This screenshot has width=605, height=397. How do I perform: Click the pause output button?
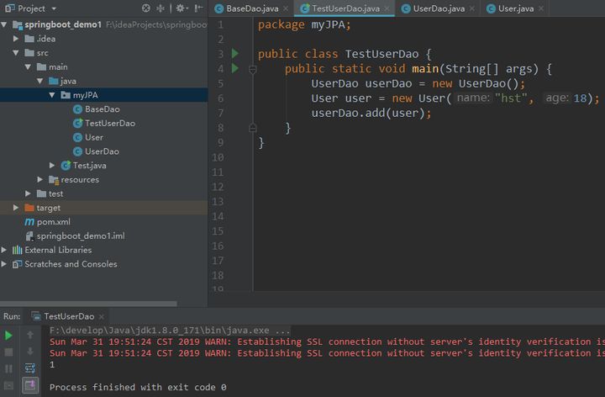8,368
